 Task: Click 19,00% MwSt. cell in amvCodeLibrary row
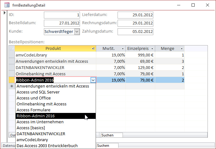111,55
